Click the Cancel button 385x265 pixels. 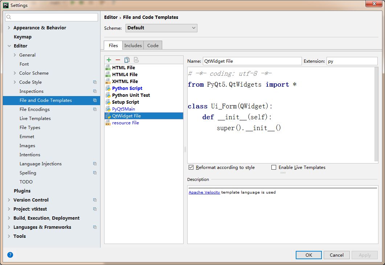(x=336, y=255)
